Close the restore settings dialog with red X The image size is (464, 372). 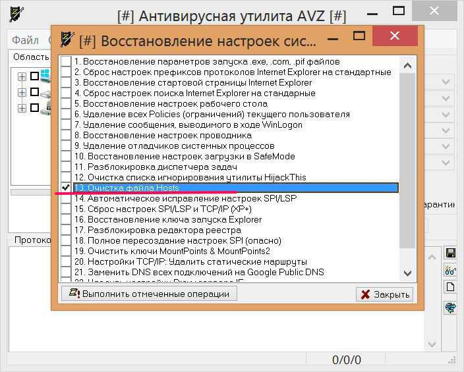pyautogui.click(x=395, y=36)
